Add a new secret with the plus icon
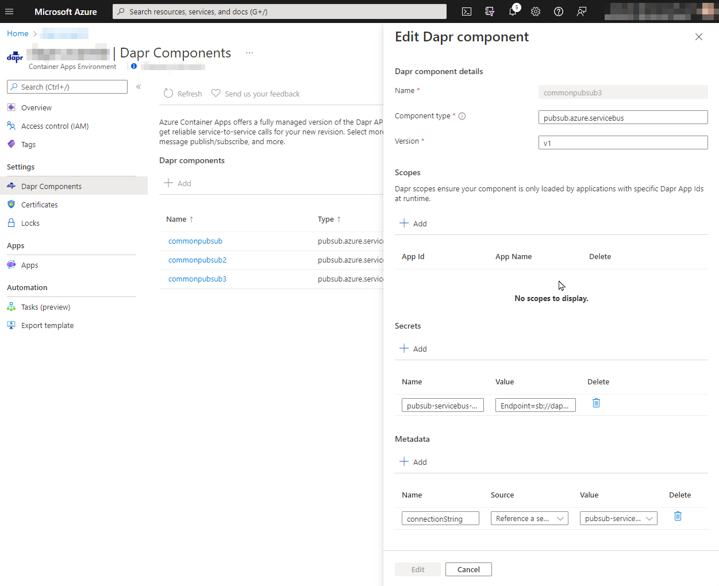The image size is (719, 586). click(413, 348)
